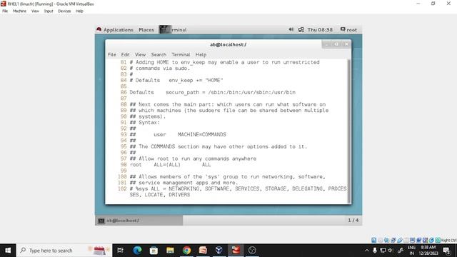This screenshot has width=457, height=257.
Task: Click line 98 root ALL=(ALL) ALL text
Action: click(170, 165)
